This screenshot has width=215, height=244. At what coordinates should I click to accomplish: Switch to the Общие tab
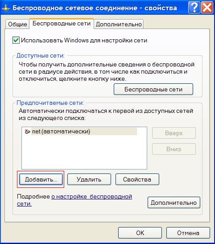(17, 24)
